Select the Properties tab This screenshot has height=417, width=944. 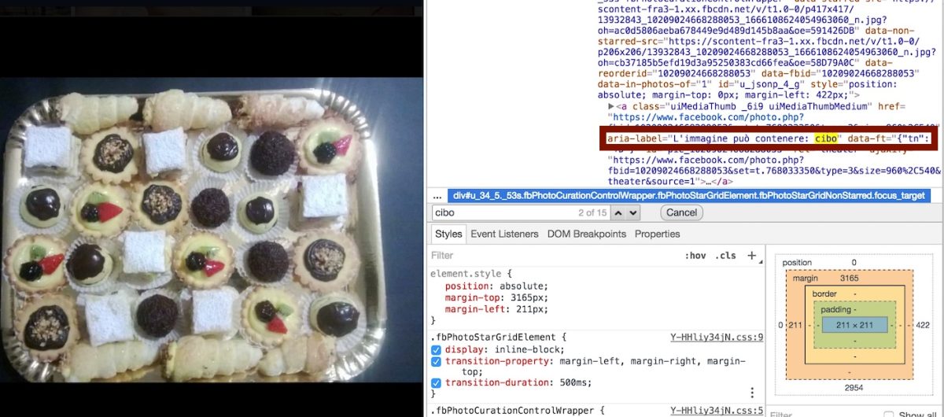click(x=657, y=234)
